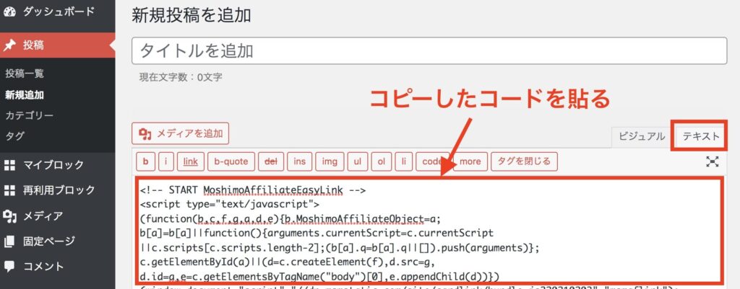Screen dimensions: 740x289
Task: Open タグ tags page
Action: click(14, 136)
